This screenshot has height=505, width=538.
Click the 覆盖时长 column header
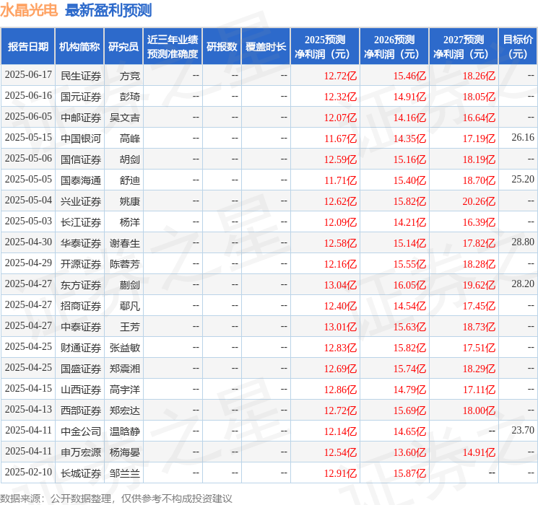coord(266,47)
